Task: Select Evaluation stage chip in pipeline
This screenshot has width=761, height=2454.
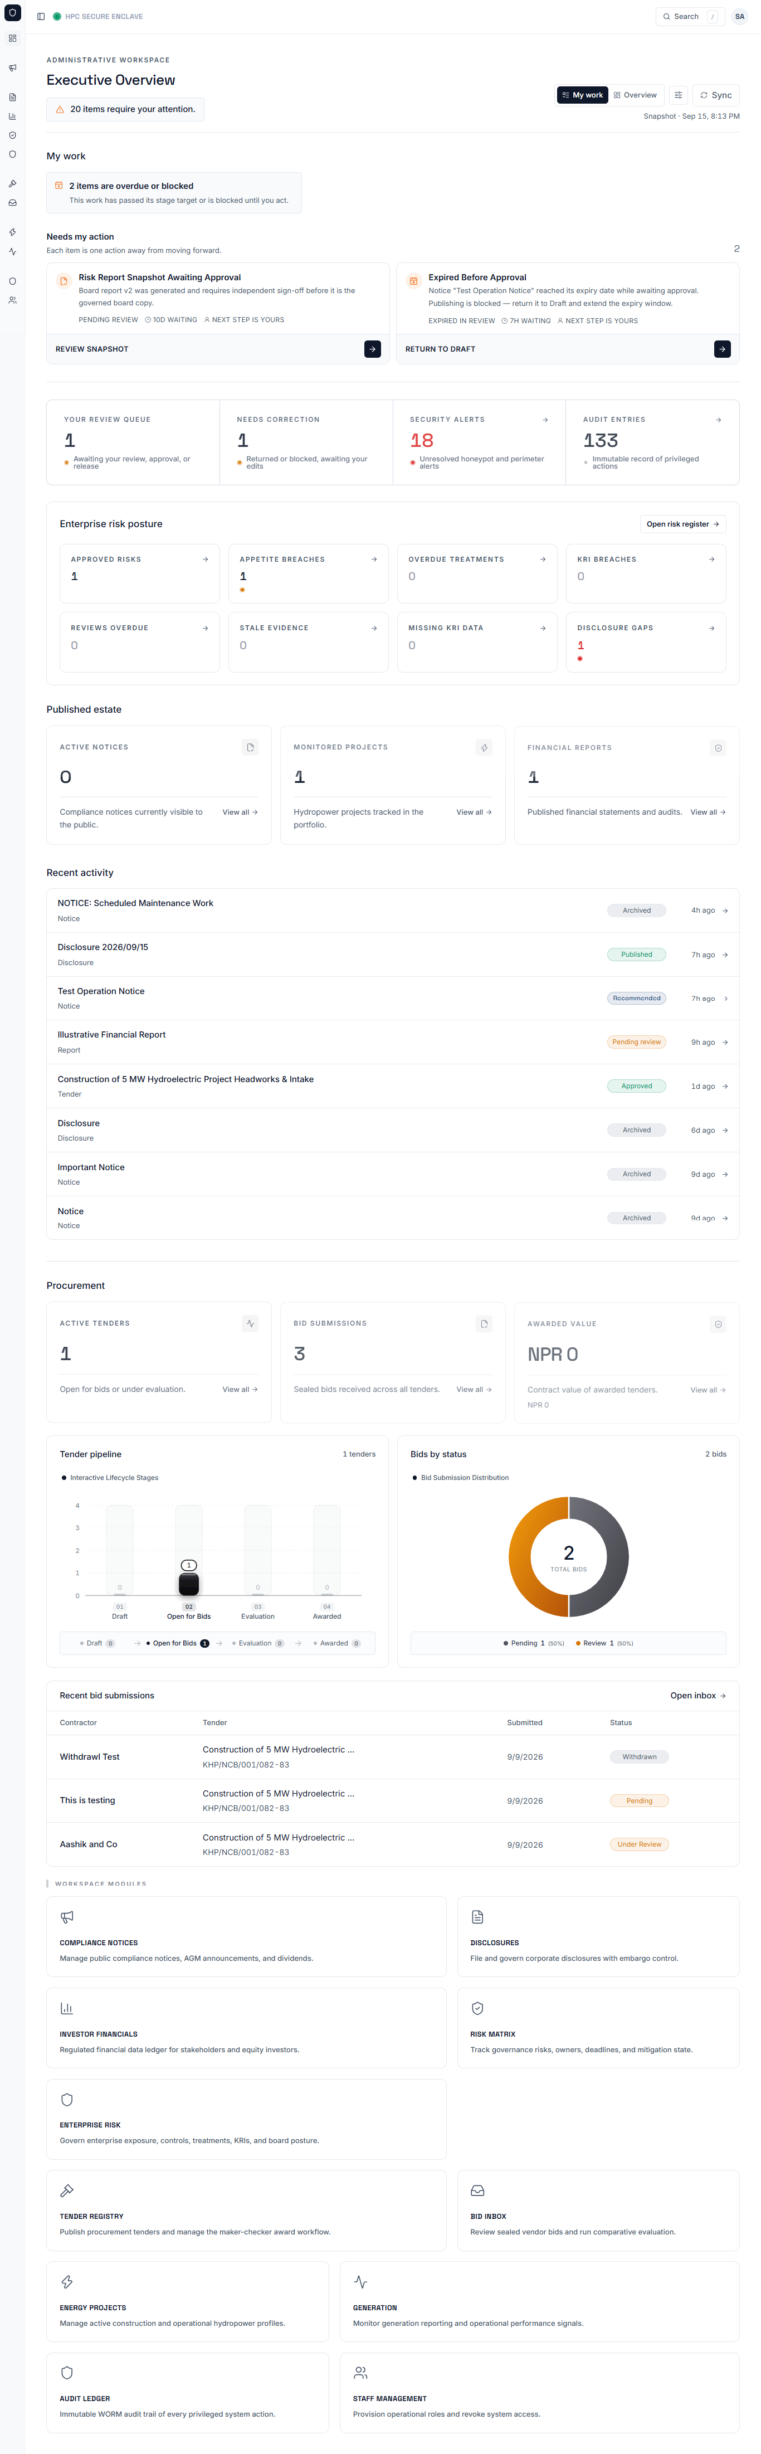Action: click(x=257, y=1643)
